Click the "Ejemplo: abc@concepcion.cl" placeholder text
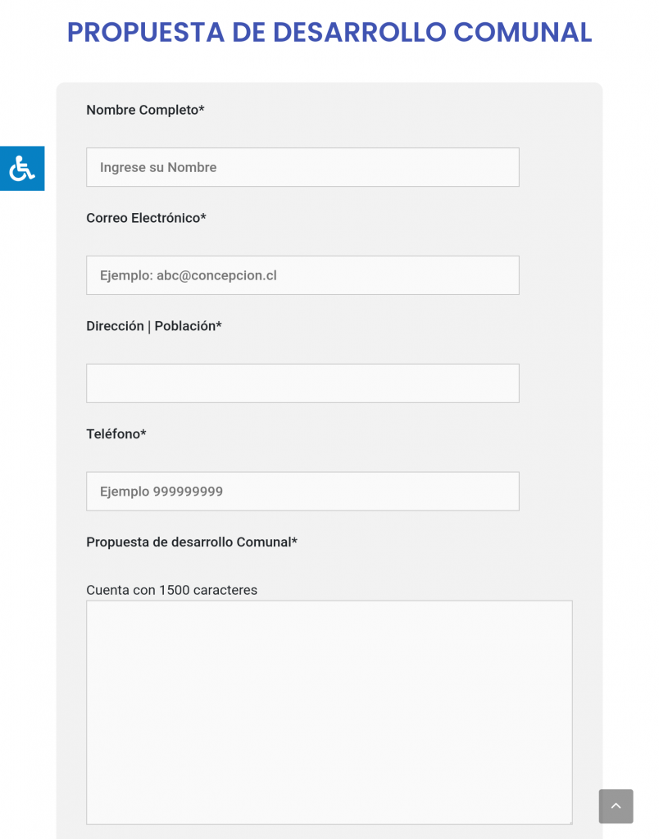Viewport: 659px width, 839px height. coord(189,275)
